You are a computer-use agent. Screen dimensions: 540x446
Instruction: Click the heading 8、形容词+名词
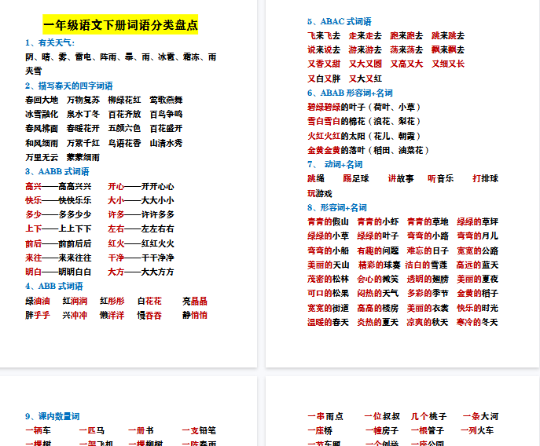point(336,207)
